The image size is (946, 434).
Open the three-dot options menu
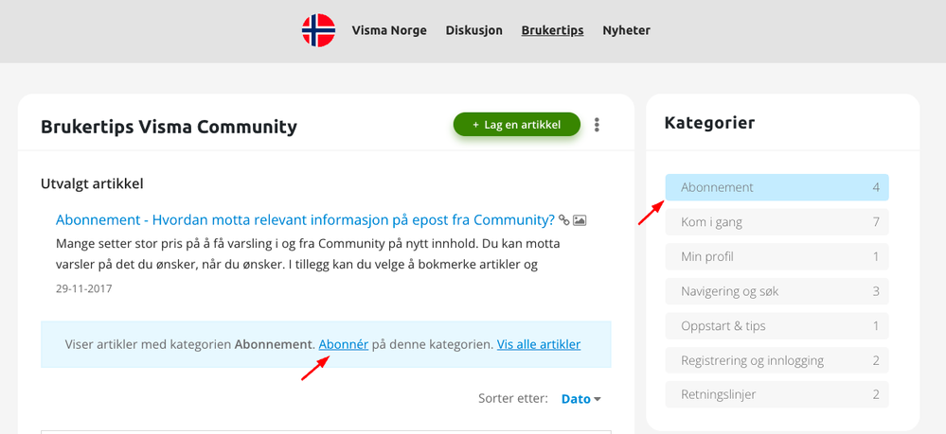point(597,125)
